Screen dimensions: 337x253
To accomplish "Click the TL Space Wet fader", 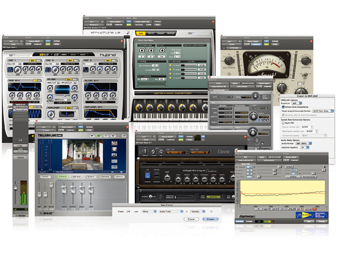I will pyautogui.click(x=39, y=195).
